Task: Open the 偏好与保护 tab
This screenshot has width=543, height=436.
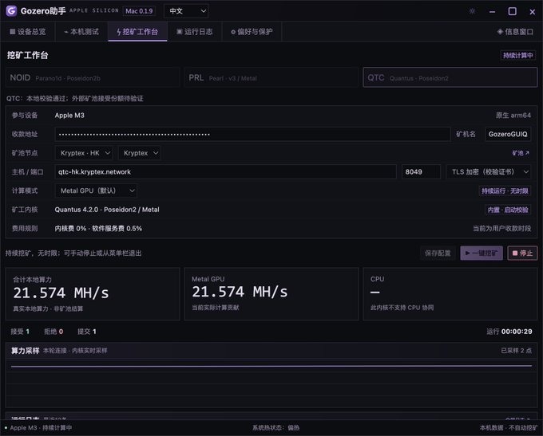Action: 252,32
